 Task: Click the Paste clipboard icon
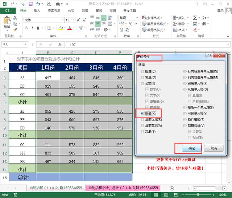tap(7, 20)
